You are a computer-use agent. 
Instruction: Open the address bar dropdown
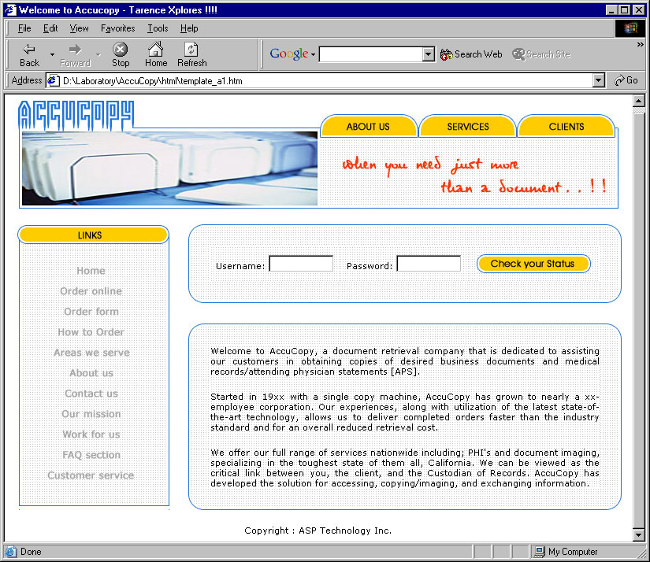coord(598,80)
